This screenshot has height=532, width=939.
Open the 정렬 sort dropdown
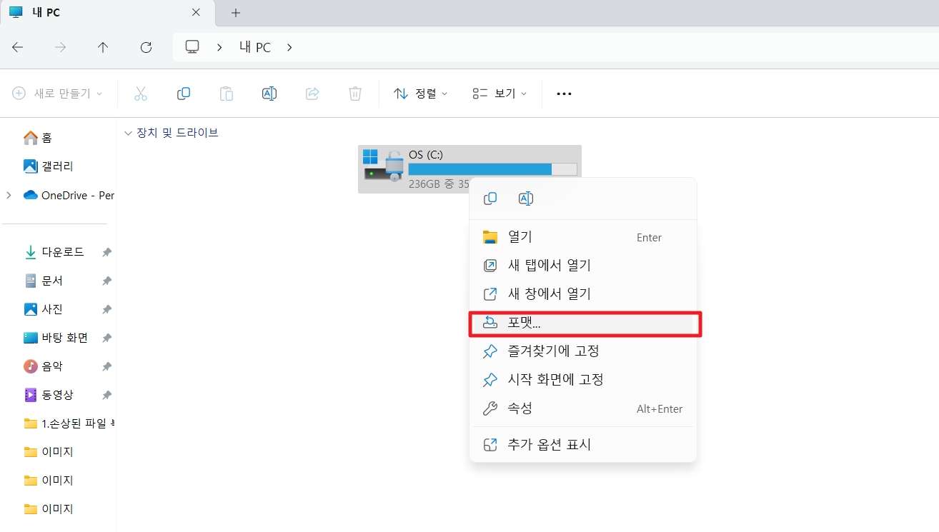(x=421, y=94)
